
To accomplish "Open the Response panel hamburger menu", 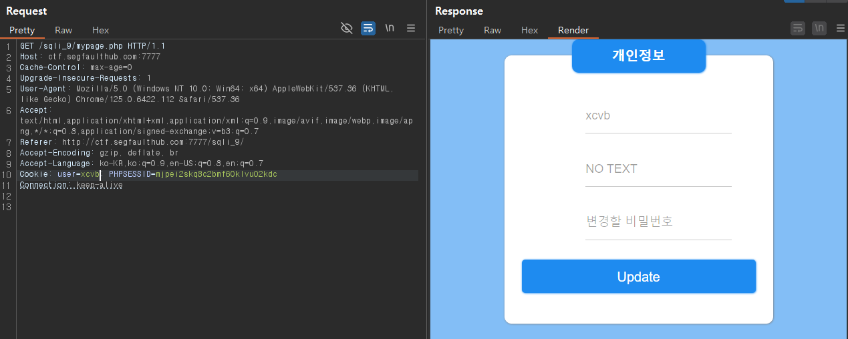I will pos(841,28).
